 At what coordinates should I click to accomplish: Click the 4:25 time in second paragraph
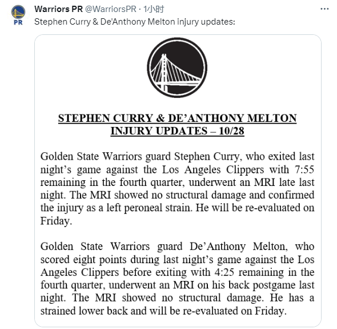click(x=224, y=272)
